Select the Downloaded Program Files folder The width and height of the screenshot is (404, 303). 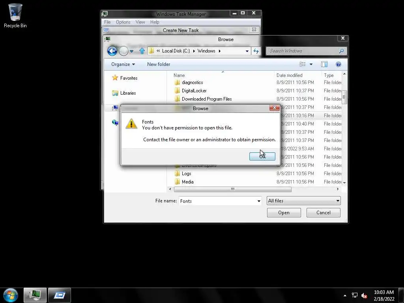tap(207, 99)
